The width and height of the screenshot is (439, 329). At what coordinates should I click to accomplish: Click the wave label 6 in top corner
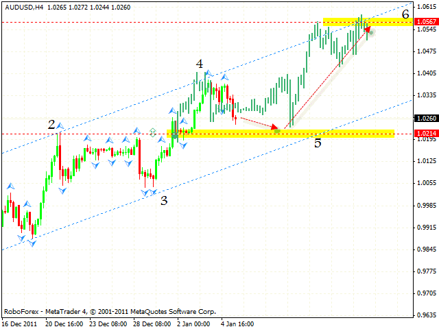click(405, 14)
